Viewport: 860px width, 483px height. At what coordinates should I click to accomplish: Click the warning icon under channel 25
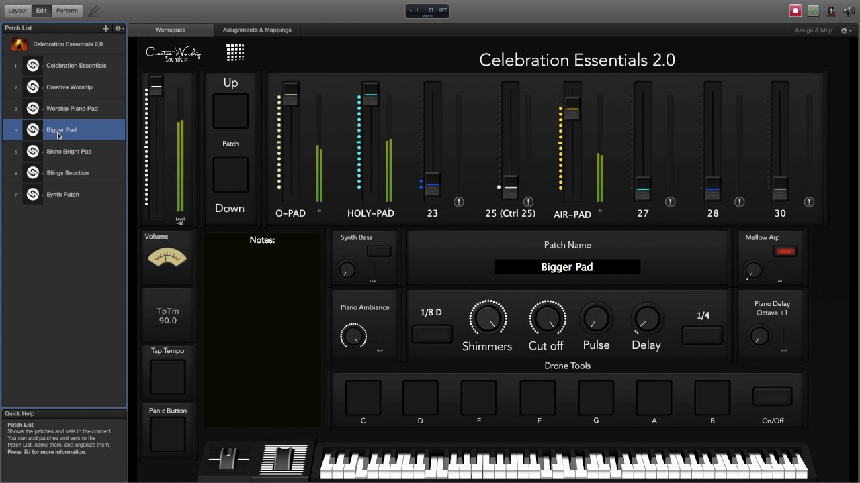529,202
